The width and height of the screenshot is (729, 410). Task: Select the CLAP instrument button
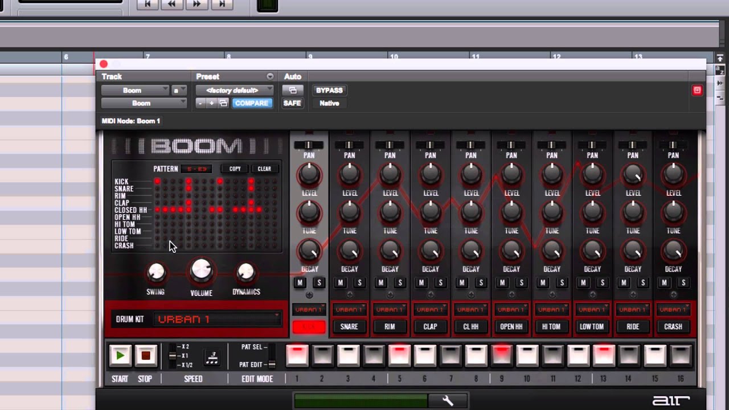point(430,327)
